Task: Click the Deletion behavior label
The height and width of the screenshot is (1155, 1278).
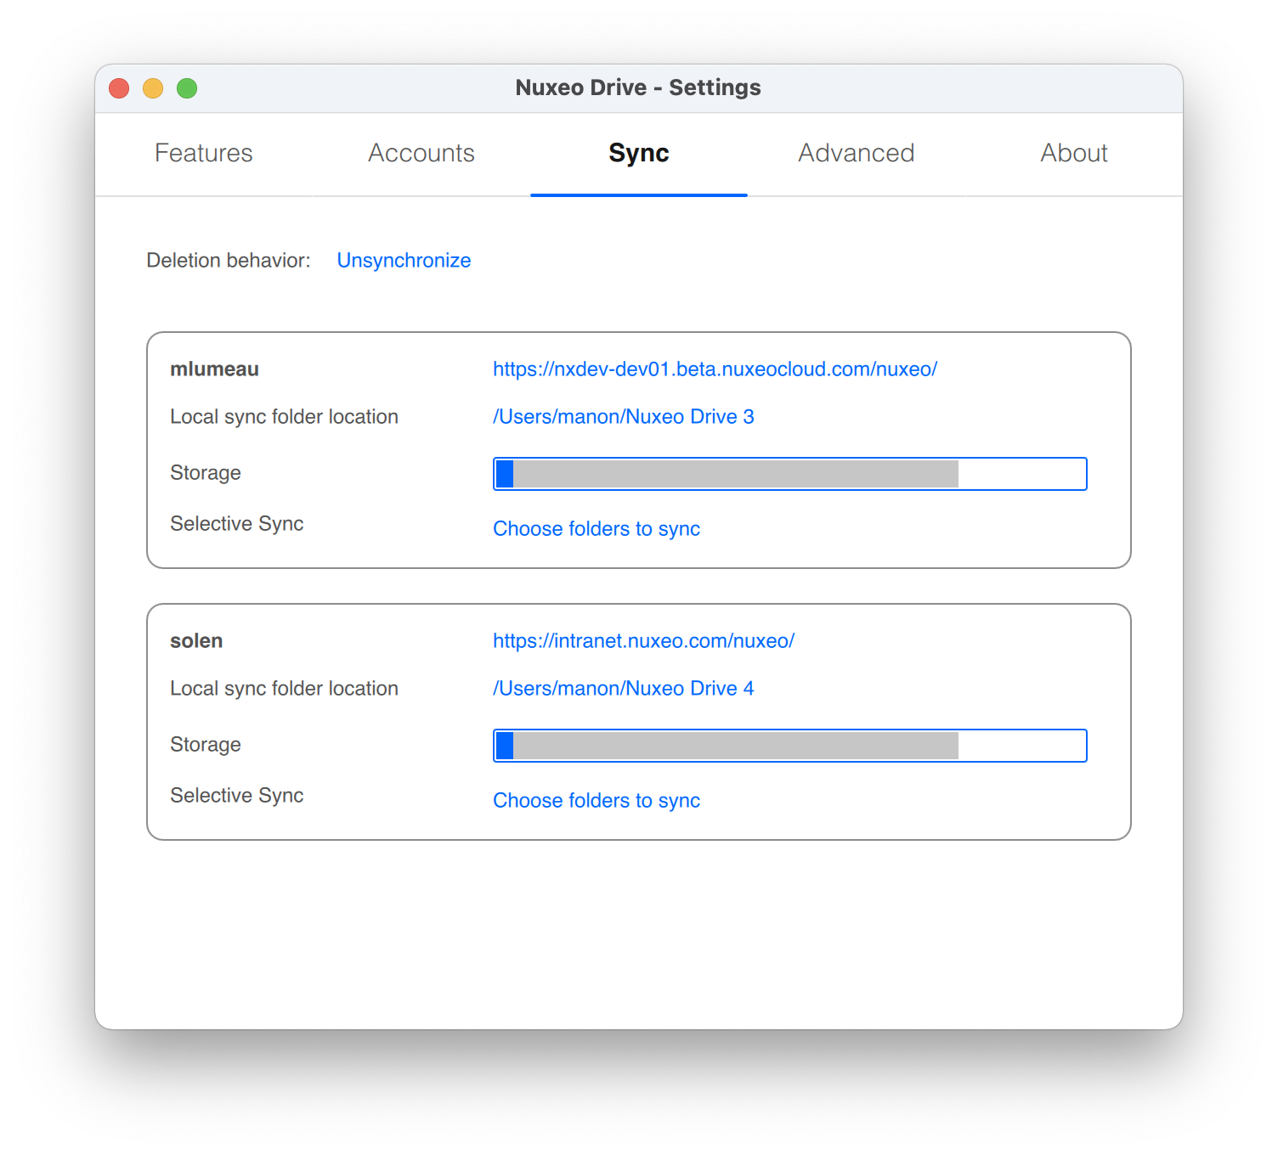Action: tap(229, 261)
